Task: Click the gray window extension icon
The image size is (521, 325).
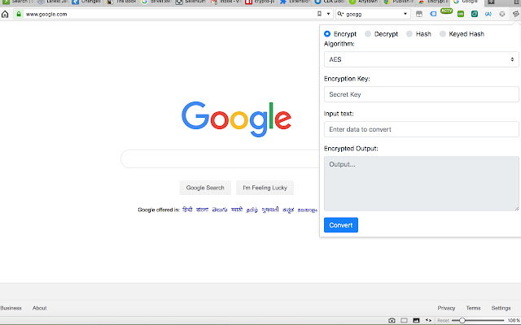Action: tap(419, 14)
